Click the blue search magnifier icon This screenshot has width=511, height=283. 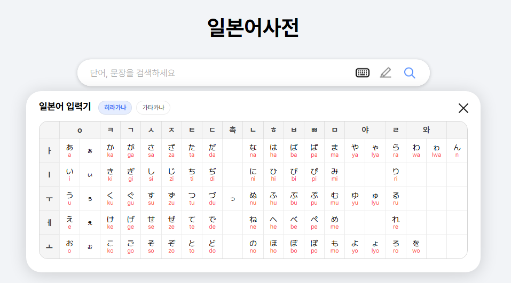410,72
